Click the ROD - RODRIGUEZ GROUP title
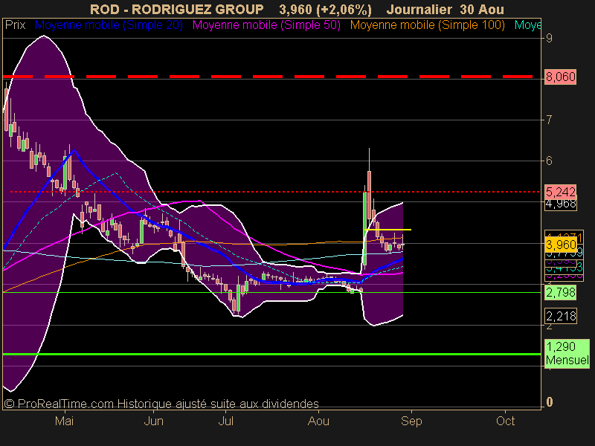Viewport: 595px width, 446px height. [x=176, y=9]
